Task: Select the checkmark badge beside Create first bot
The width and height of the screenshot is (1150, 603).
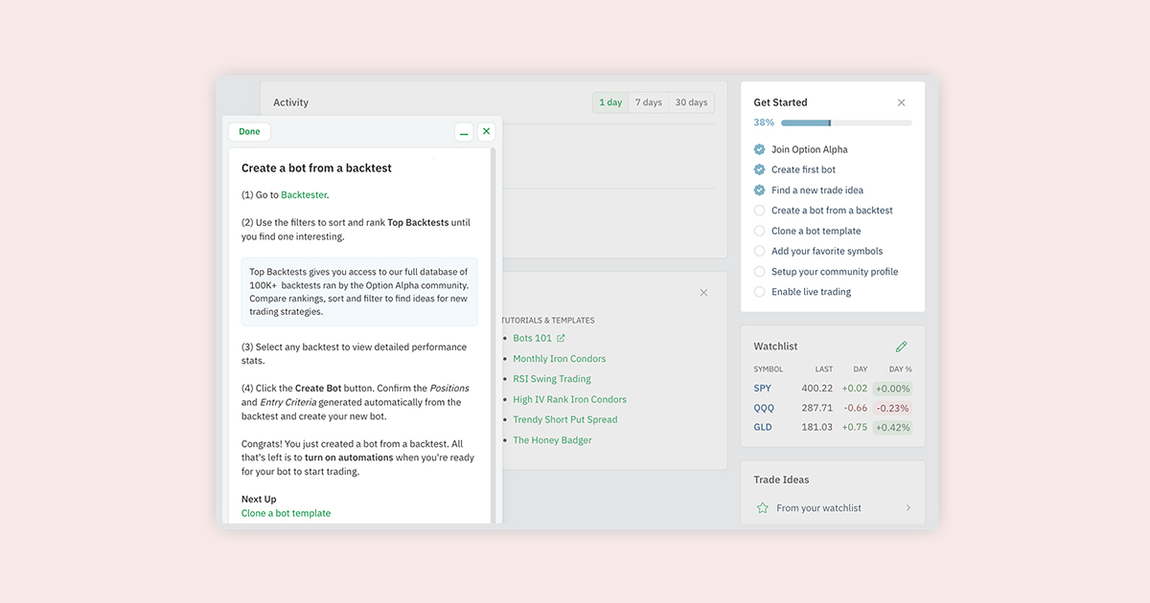Action: coord(760,169)
